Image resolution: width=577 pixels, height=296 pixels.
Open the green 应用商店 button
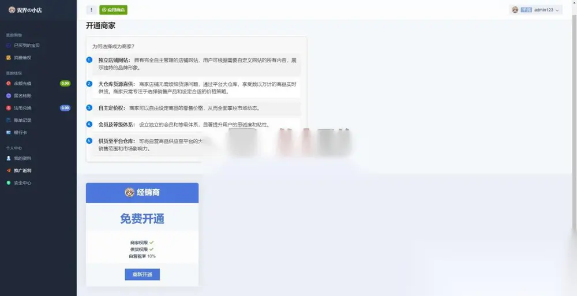tap(113, 10)
